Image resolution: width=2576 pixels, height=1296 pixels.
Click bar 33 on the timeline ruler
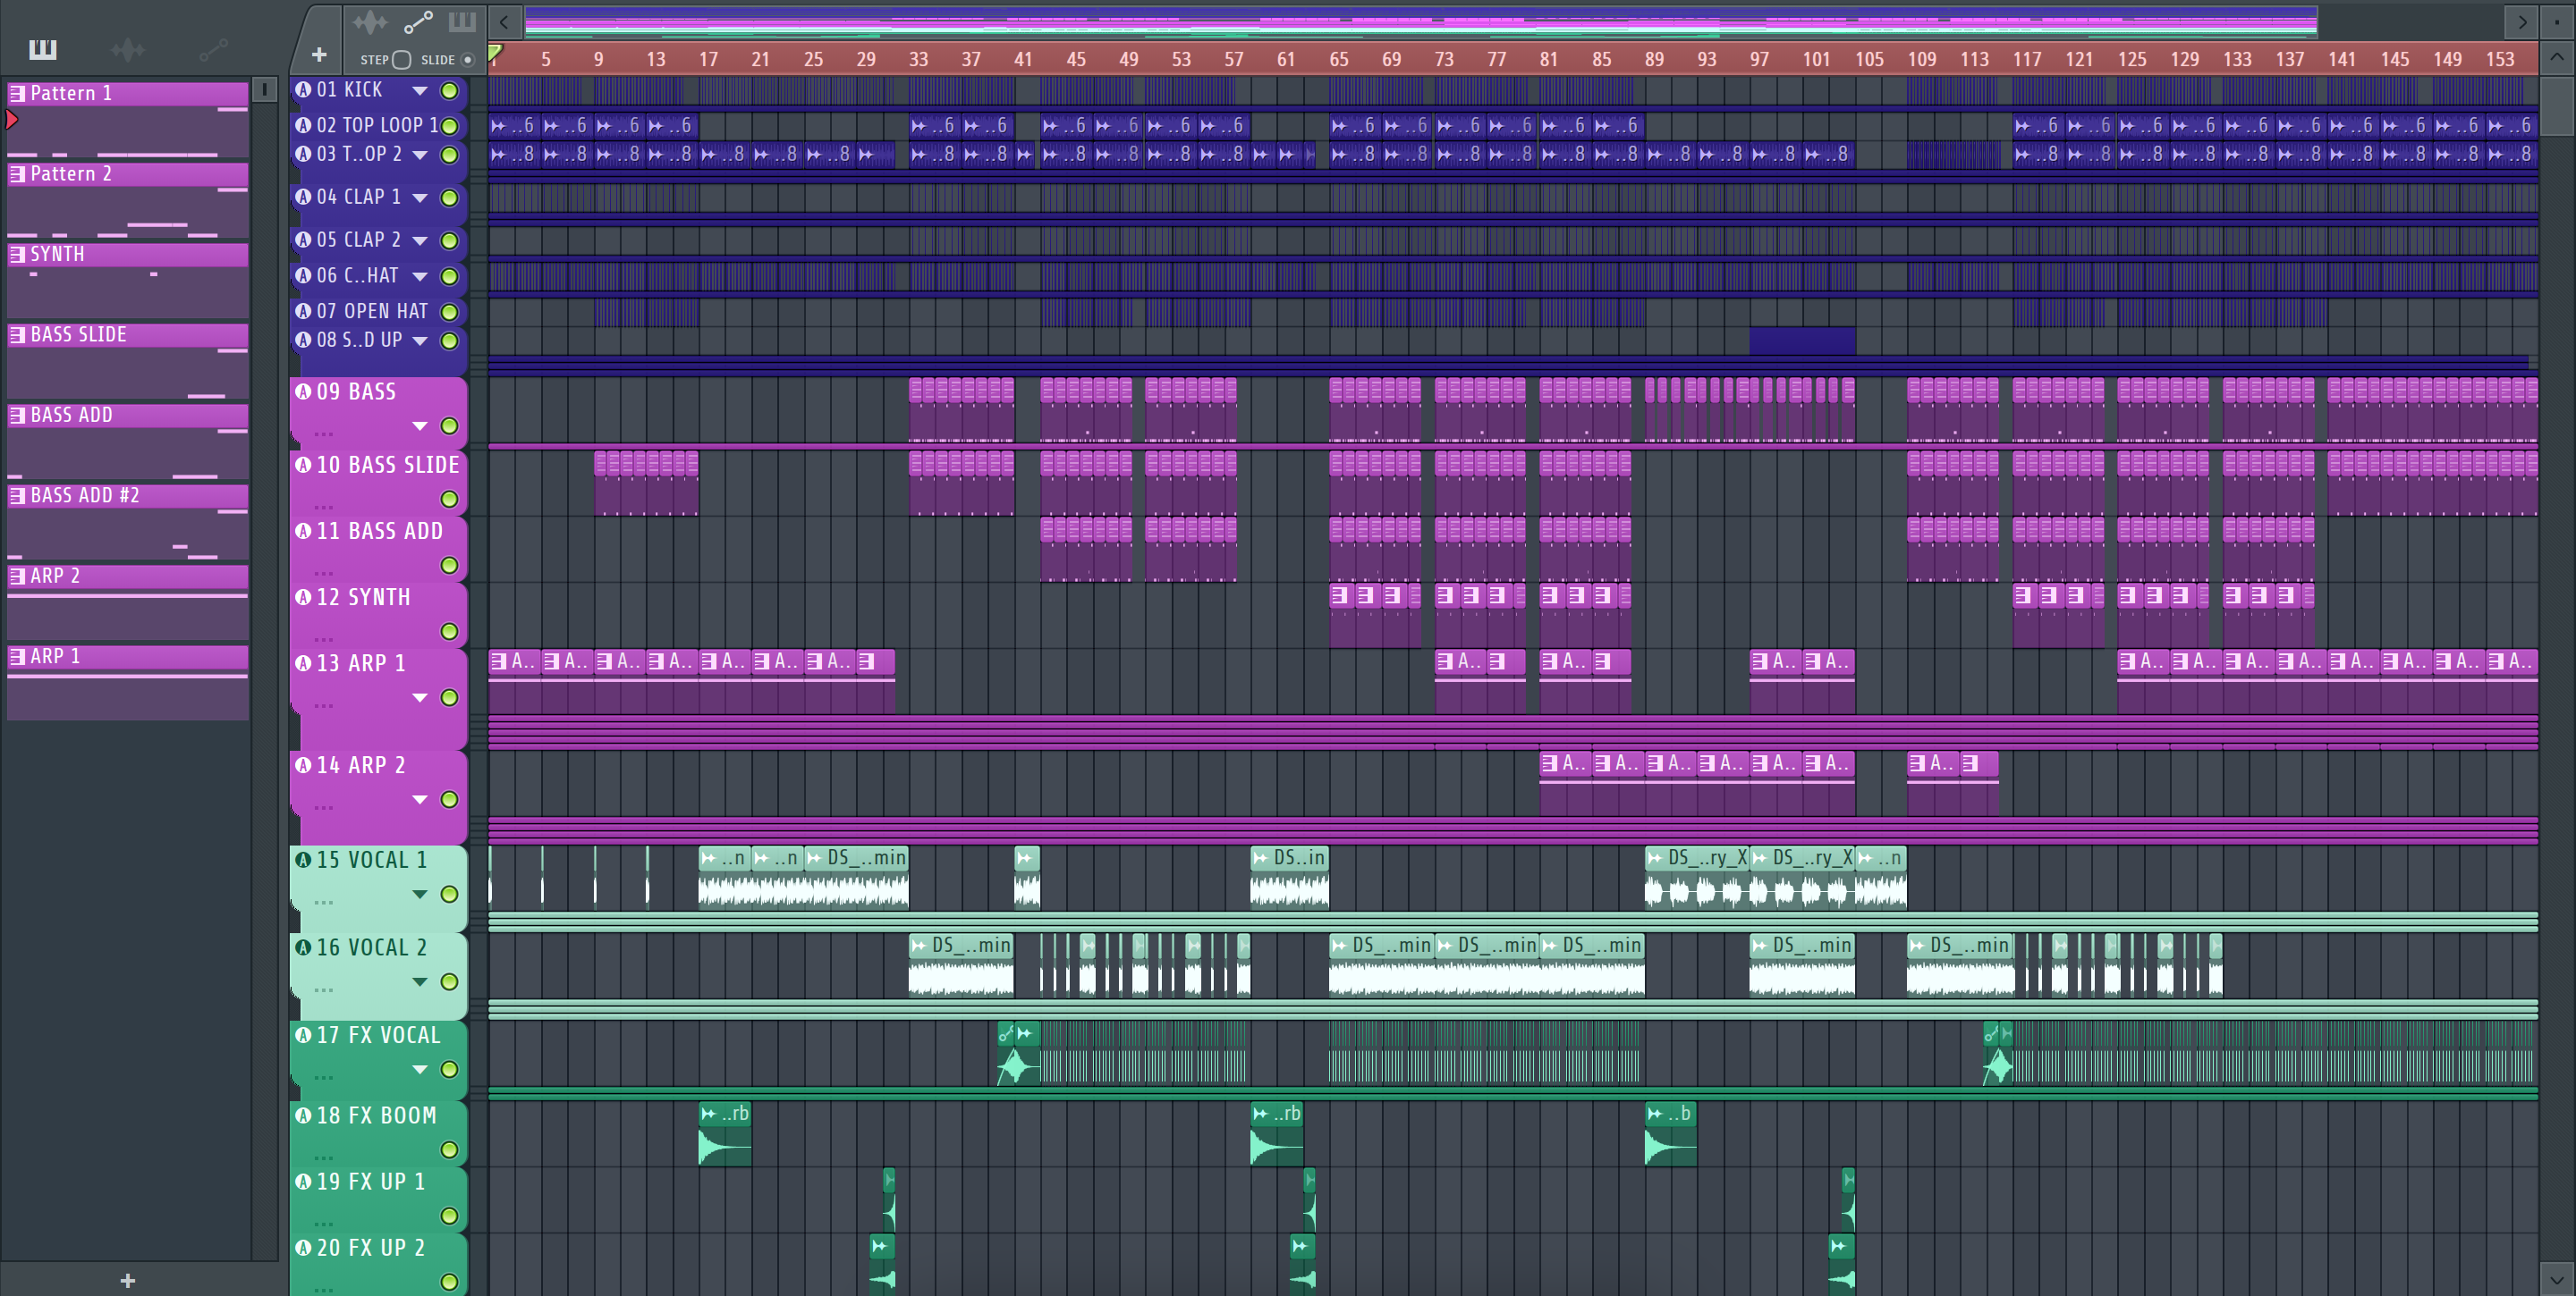[918, 59]
